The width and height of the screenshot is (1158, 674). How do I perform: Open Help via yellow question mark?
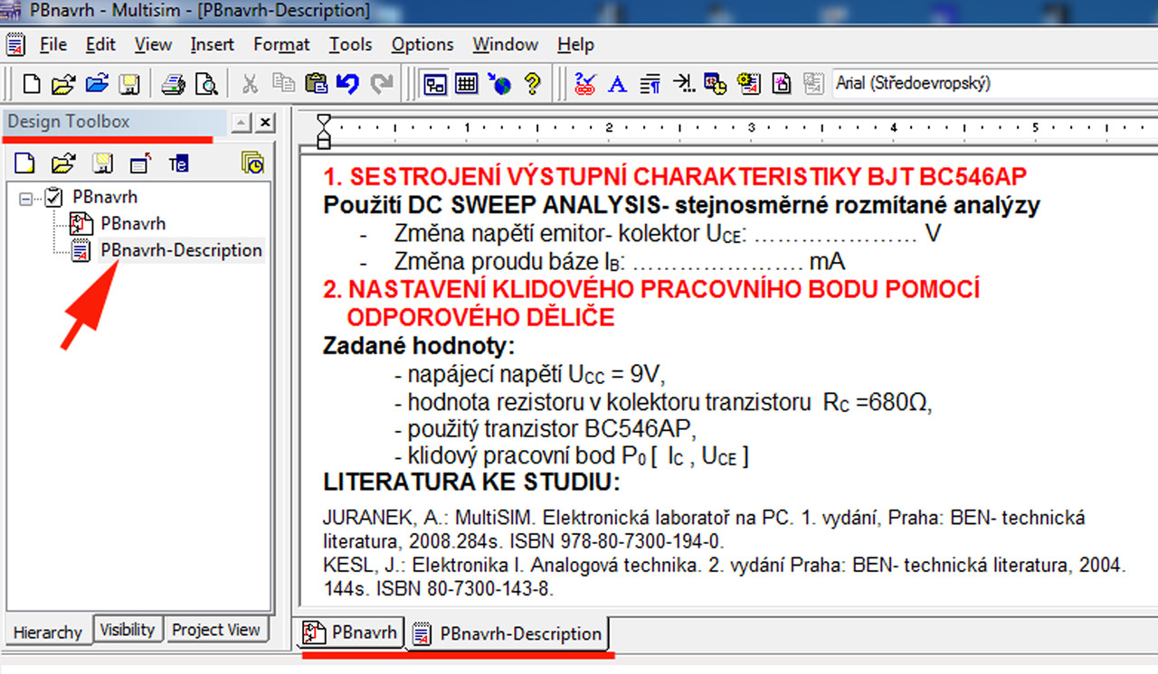click(532, 84)
